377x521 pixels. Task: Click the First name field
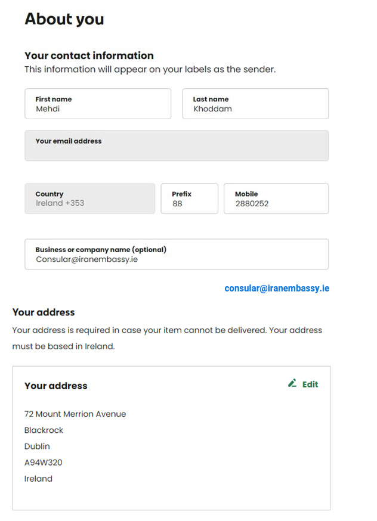tap(98, 104)
